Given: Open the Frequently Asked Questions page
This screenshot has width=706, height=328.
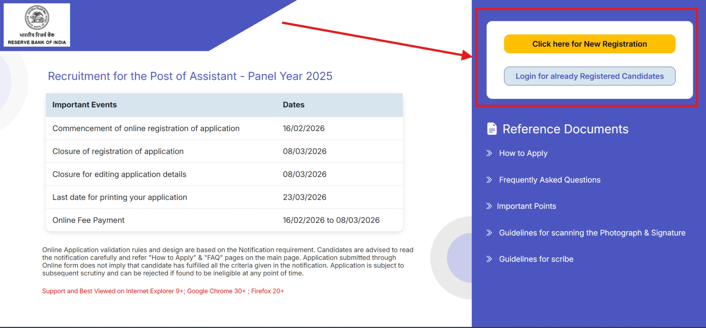Looking at the screenshot, I should click(550, 180).
